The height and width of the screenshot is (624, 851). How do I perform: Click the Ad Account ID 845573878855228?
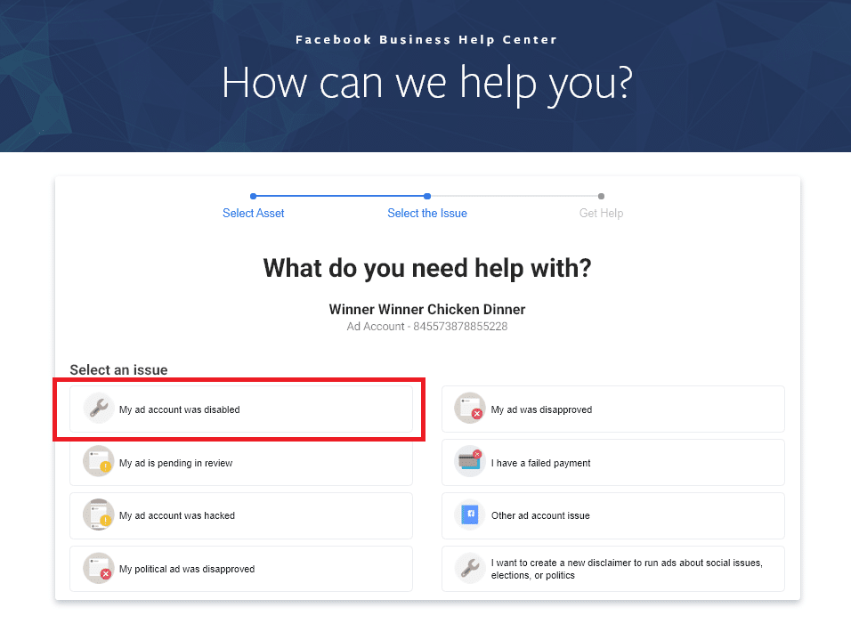460,326
